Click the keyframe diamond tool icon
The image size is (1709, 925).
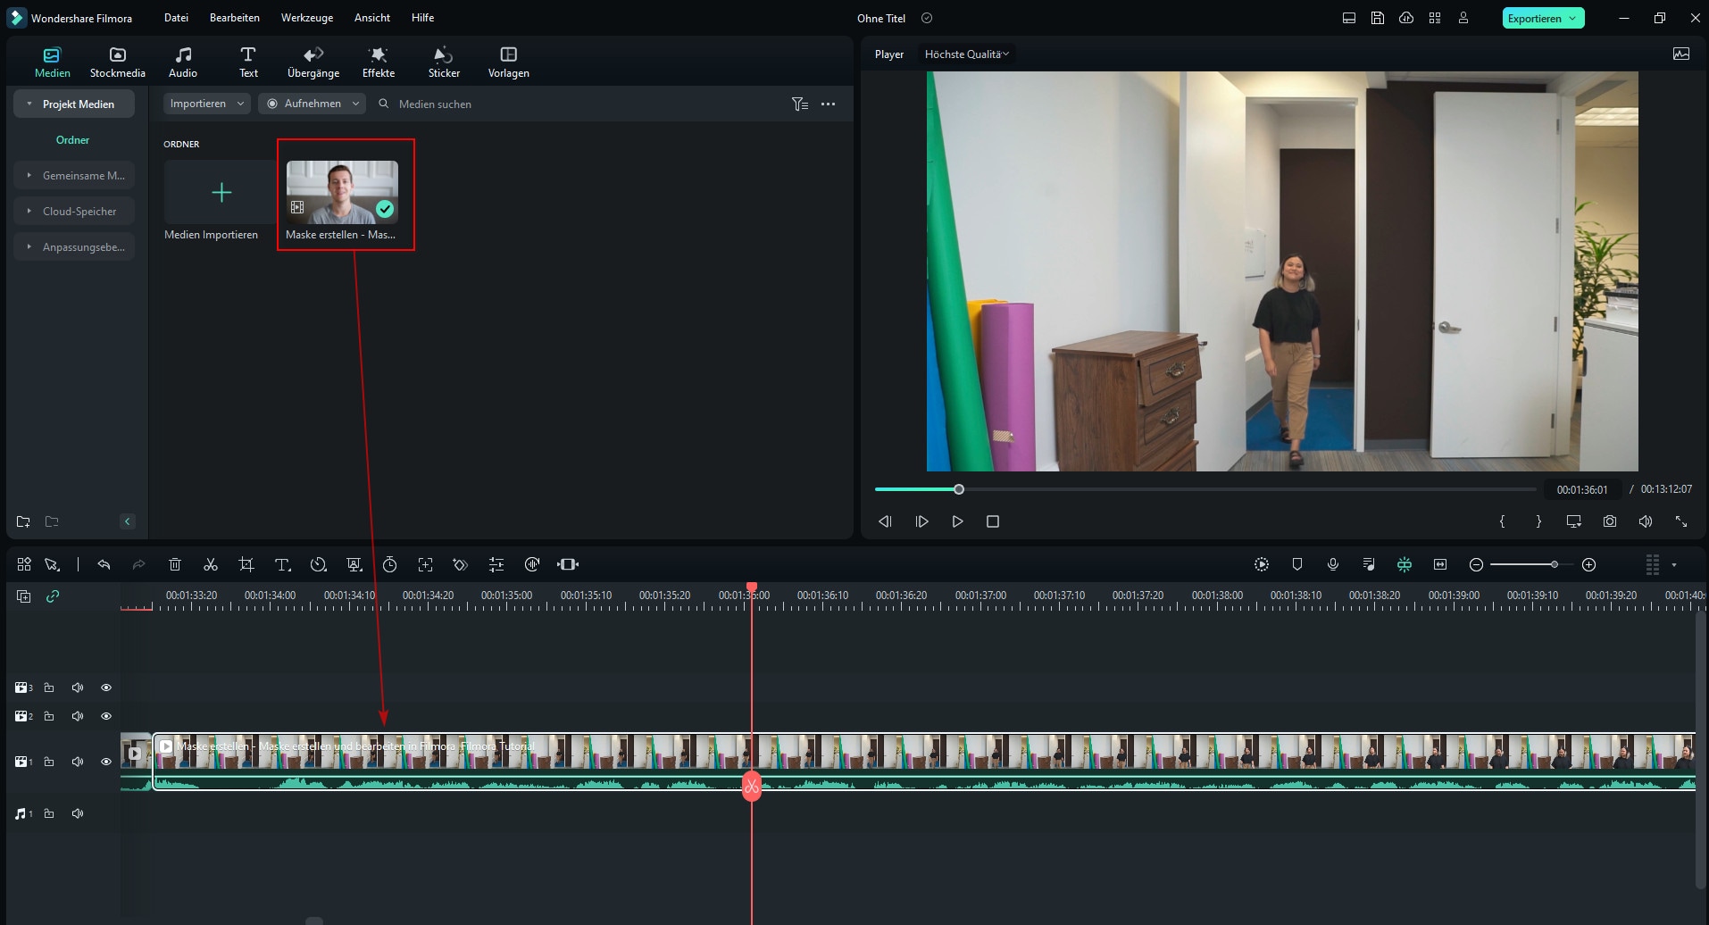(461, 564)
